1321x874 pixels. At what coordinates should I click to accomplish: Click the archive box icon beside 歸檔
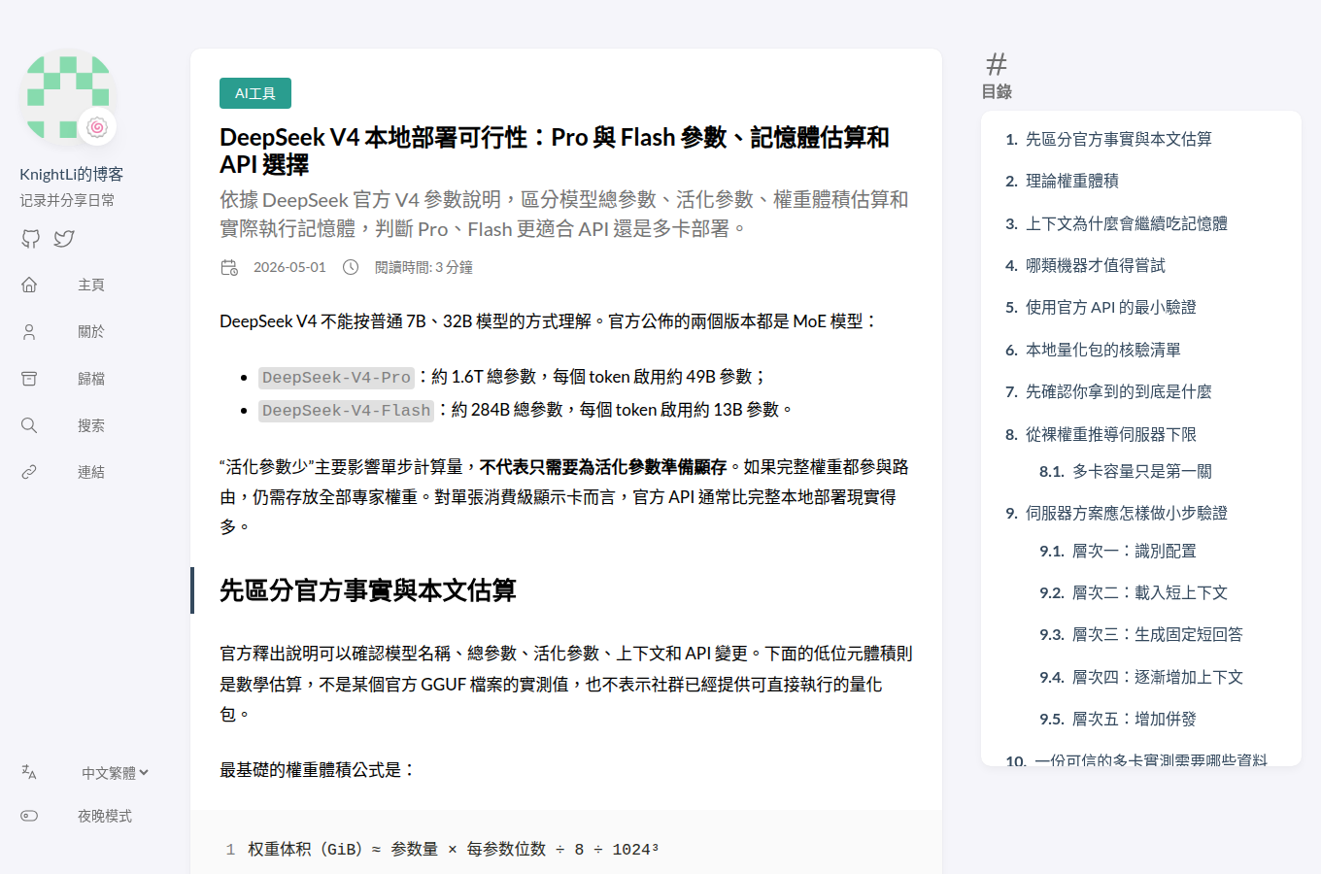point(29,379)
